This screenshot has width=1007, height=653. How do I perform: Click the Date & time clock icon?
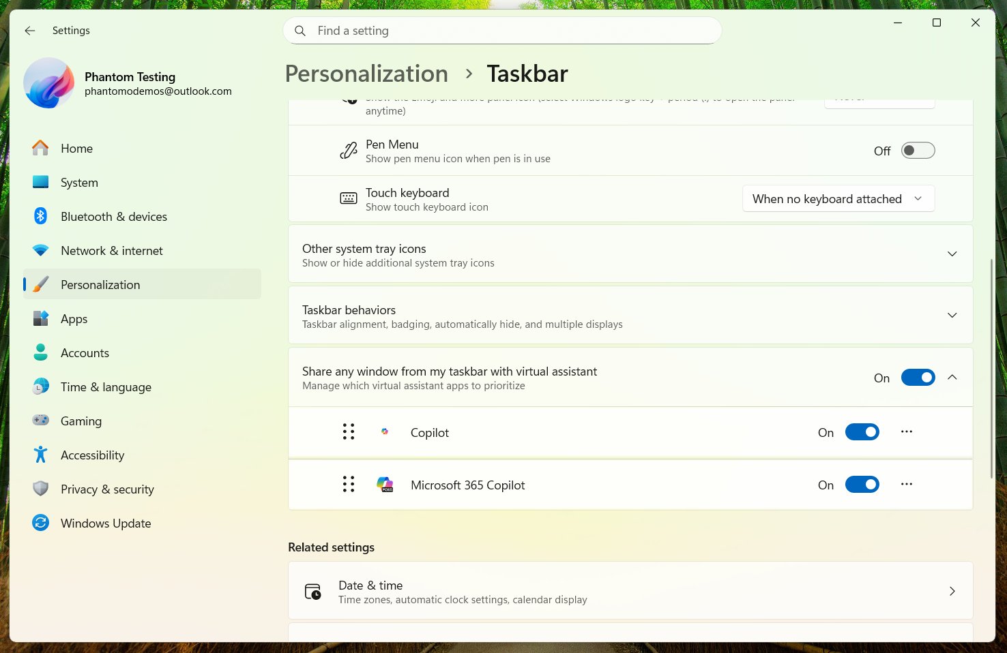(312, 591)
